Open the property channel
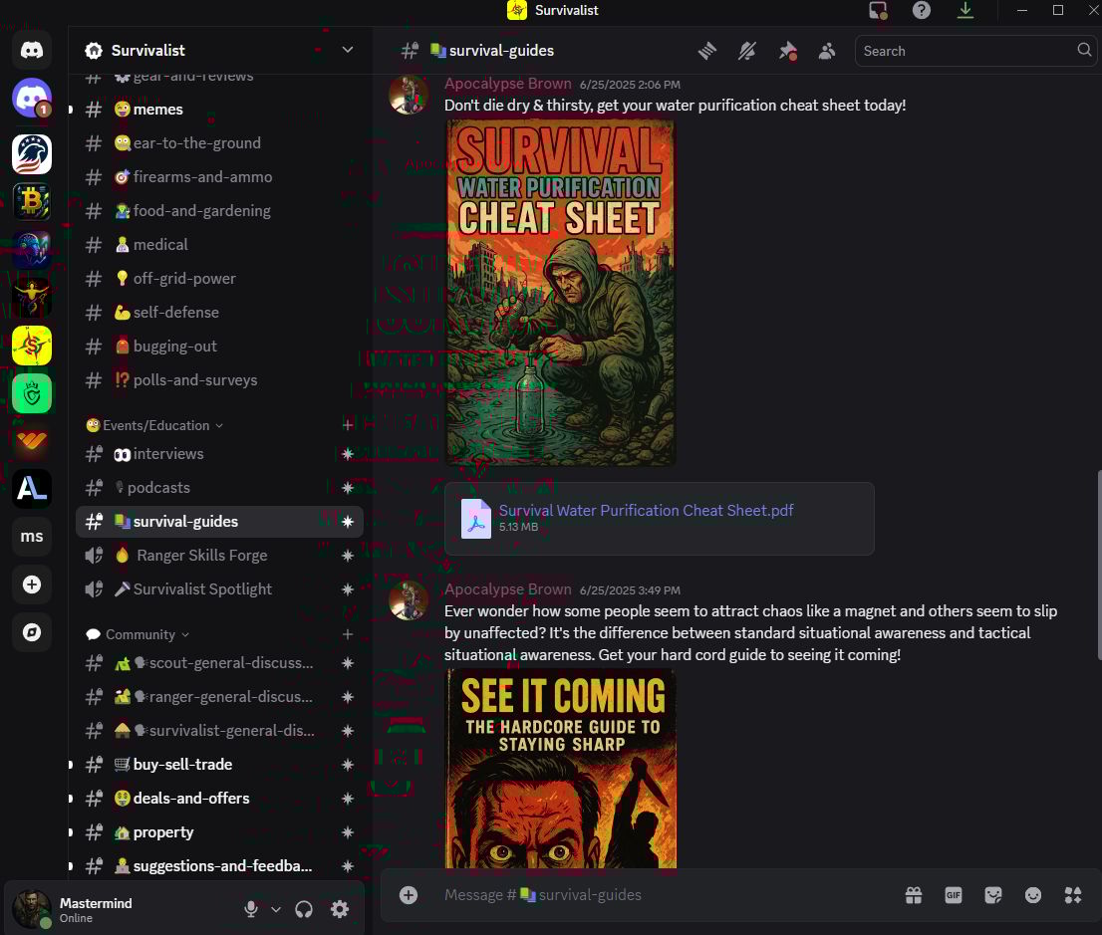1102x935 pixels. click(x=219, y=831)
